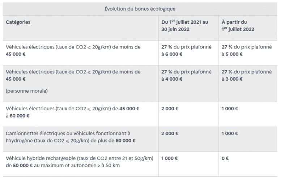Viewport: 284px width, 178px height.
Task: Click 1 000 € in the Camionnettes row
Action: coord(230,133)
